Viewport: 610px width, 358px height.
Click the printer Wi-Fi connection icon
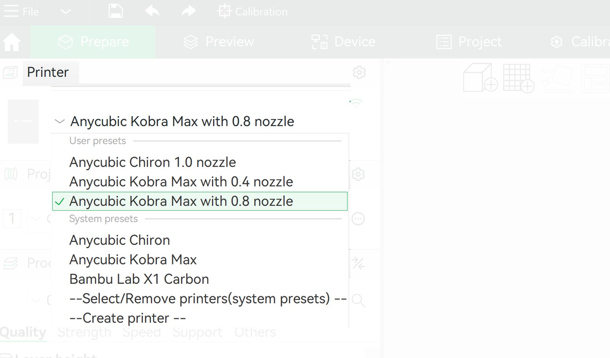coord(356,103)
